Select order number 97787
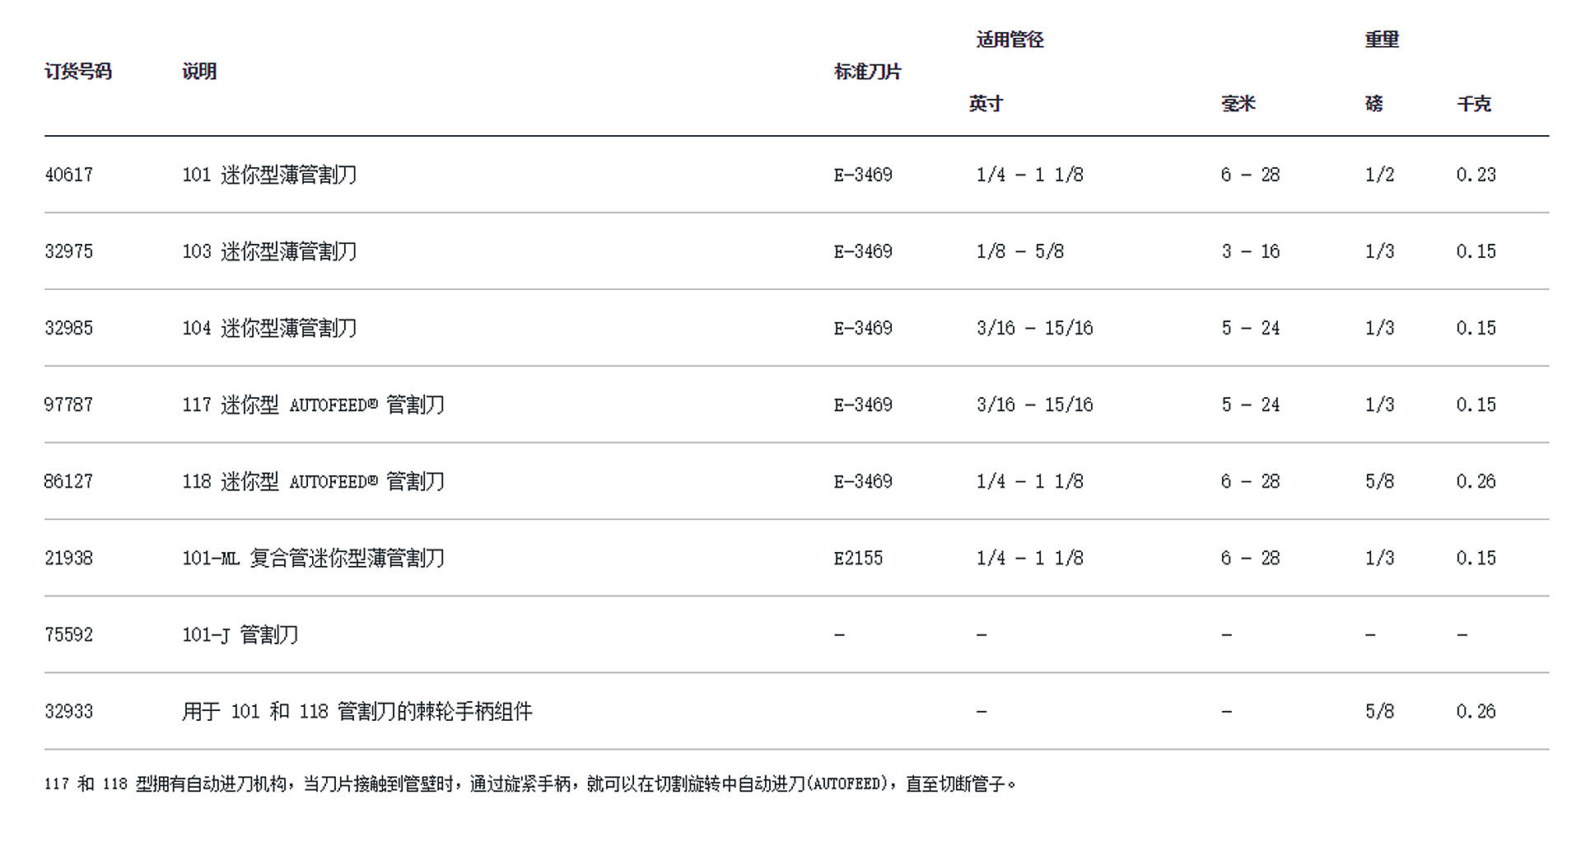 pyautogui.click(x=68, y=405)
